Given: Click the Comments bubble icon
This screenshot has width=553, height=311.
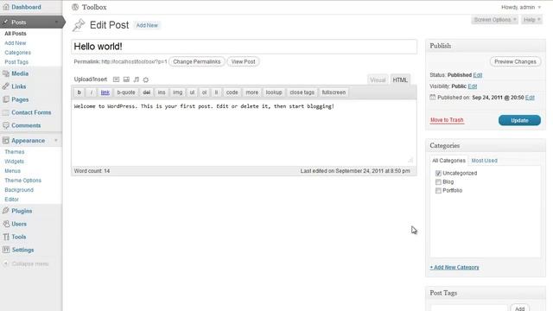Looking at the screenshot, I should click(6, 125).
